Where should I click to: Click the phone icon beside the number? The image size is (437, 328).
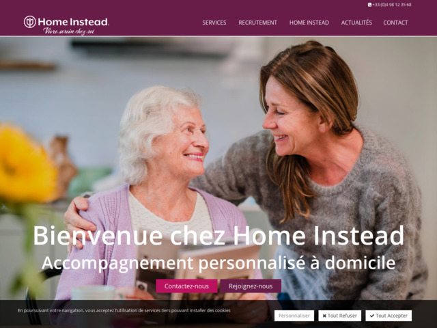click(369, 5)
